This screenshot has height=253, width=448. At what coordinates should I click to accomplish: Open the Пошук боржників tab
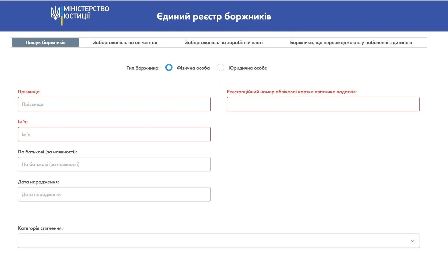[45, 43]
